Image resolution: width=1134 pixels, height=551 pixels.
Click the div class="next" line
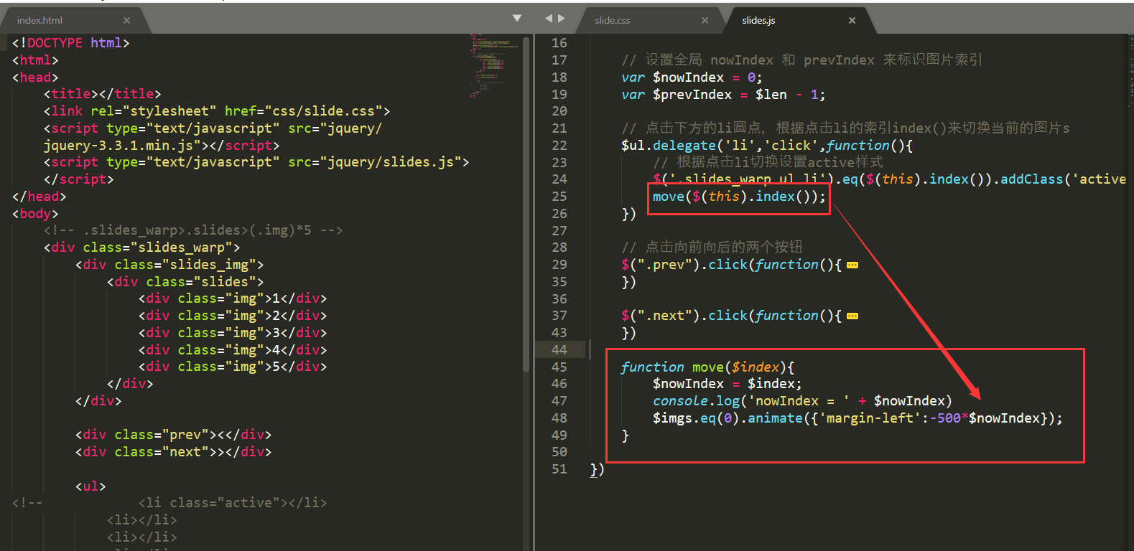pyautogui.click(x=173, y=452)
